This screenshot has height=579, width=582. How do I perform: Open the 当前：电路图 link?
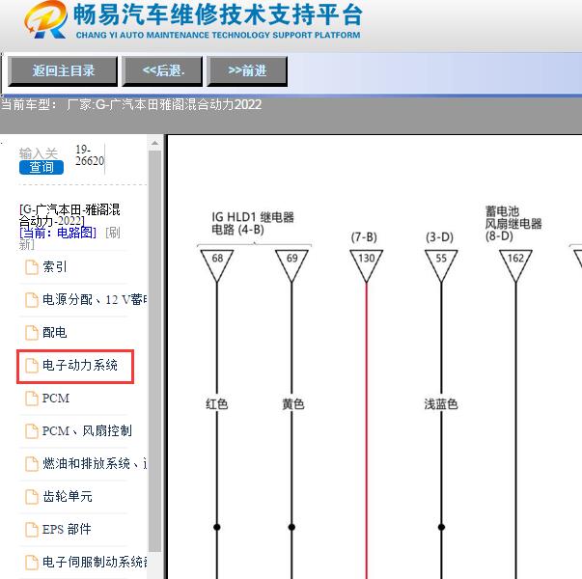[58, 234]
